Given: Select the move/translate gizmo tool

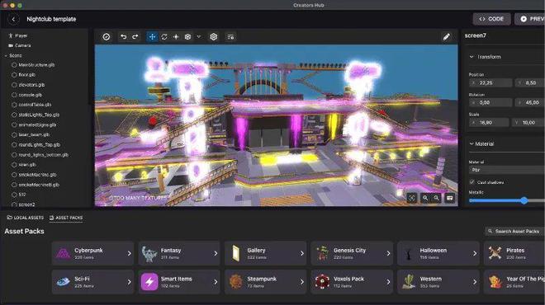Looking at the screenshot, I should 152,37.
